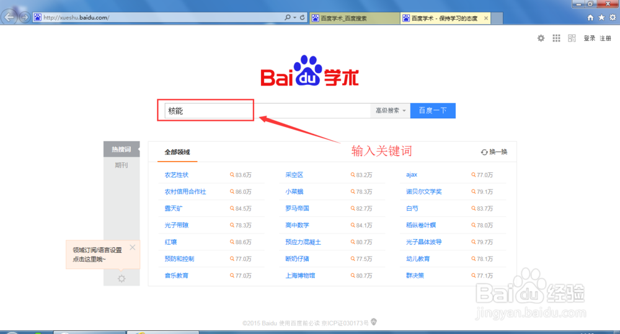This screenshot has width=620, height=334.
Task: Open the 光子带隙 keyword link
Action: coord(176,225)
